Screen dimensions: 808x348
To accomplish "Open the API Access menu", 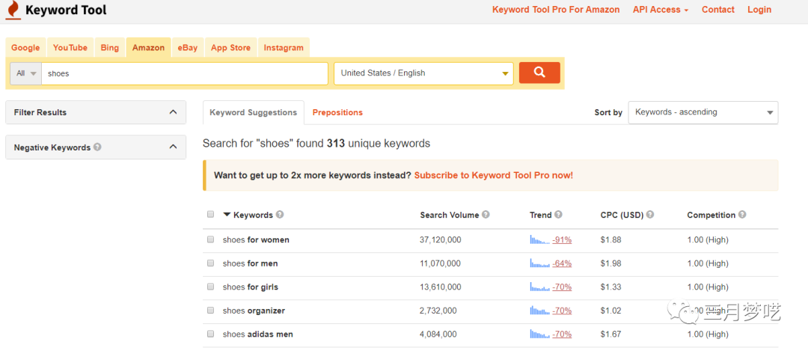I will coord(660,9).
